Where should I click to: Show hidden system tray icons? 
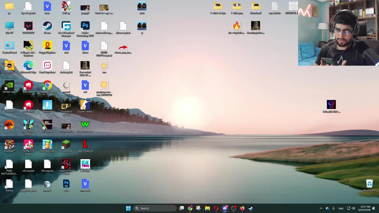click(x=321, y=208)
